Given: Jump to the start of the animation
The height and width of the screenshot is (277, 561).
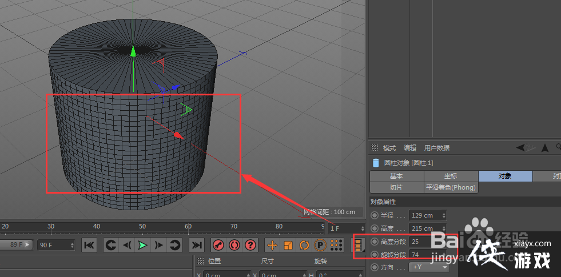Looking at the screenshot, I should (89, 245).
